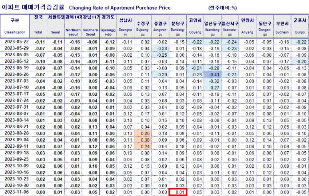Select the 2023-10-23 date row label
This screenshot has height=196, width=309.
coord(17,179)
